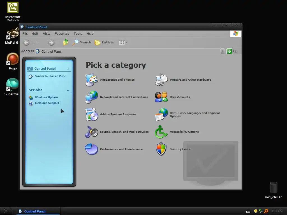Image resolution: width=287 pixels, height=215 pixels.
Task: Click the Address bar field
Action: 128,52
